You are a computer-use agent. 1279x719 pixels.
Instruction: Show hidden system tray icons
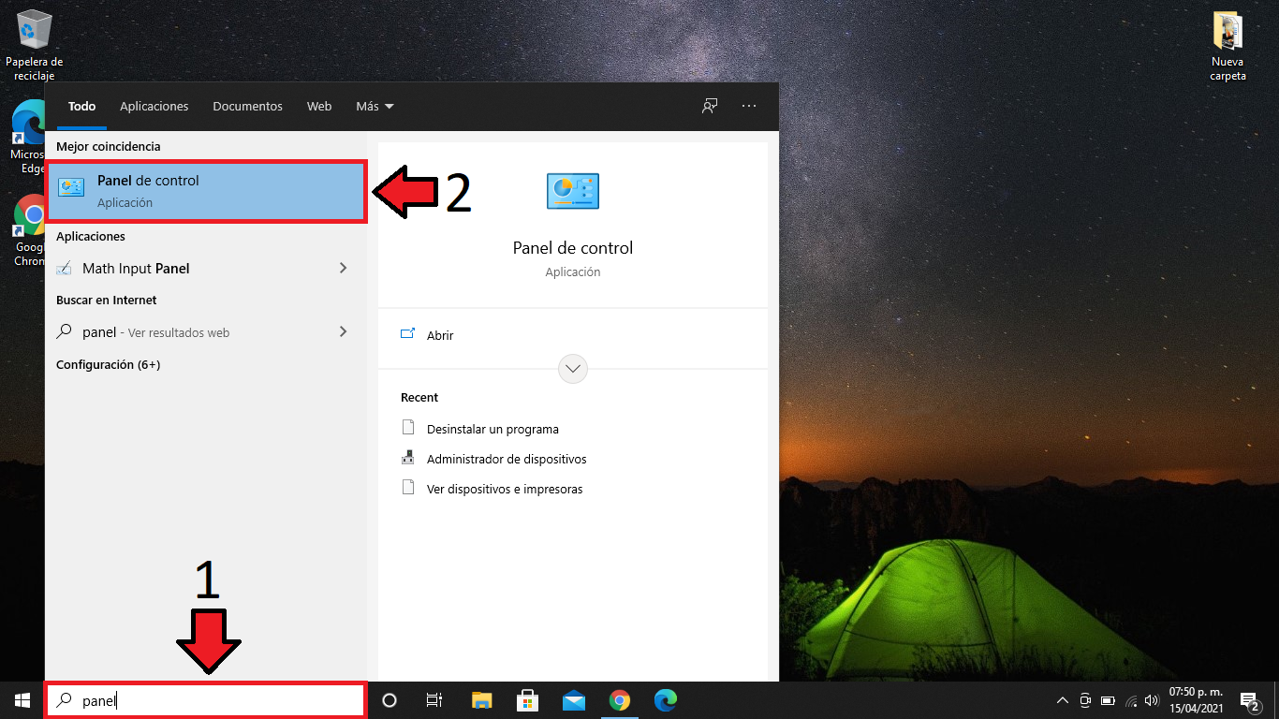tap(1062, 700)
